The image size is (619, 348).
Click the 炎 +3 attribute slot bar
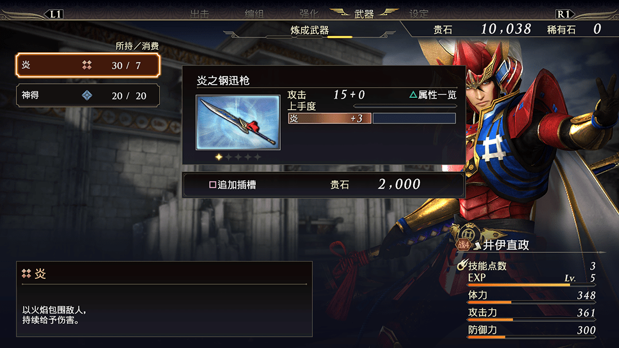pyautogui.click(x=330, y=118)
